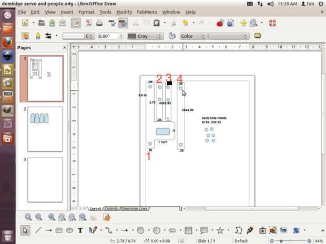This screenshot has height=244, width=326.
Task: Switch to the Dimension Lines layer tab
Action: point(134,208)
